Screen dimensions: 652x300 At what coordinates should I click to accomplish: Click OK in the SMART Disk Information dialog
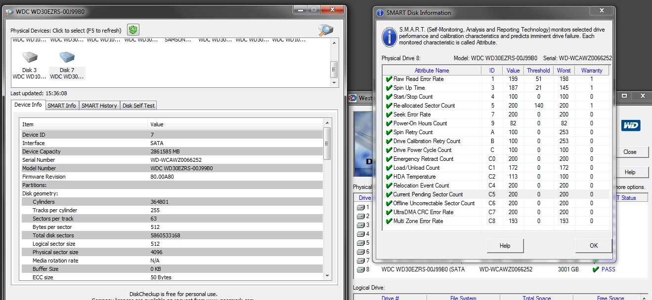(594, 246)
